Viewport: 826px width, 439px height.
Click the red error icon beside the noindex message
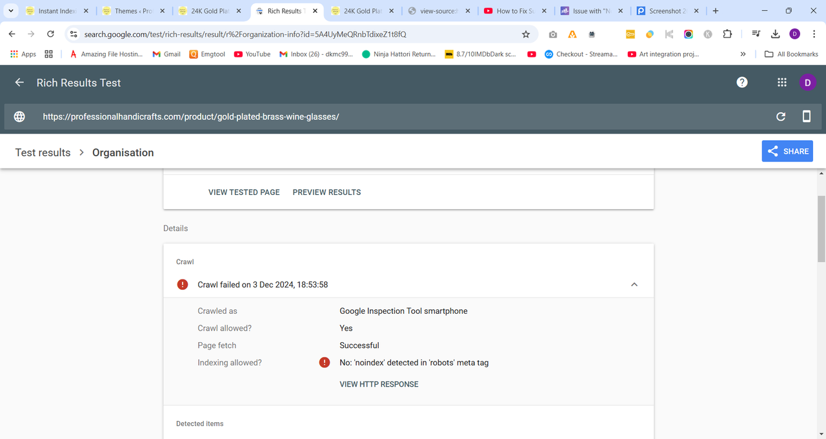325,363
